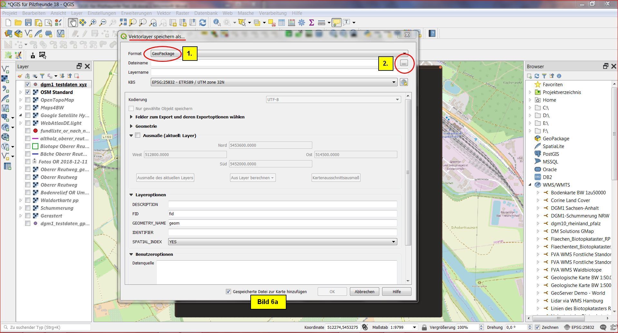The image size is (618, 333).
Task: Click the Sigma statistics summary icon
Action: [x=311, y=22]
